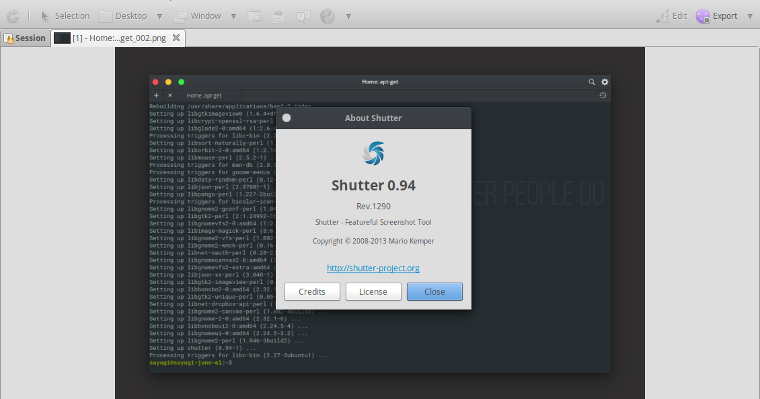Click the Export button
The width and height of the screenshot is (760, 399).
click(x=717, y=16)
